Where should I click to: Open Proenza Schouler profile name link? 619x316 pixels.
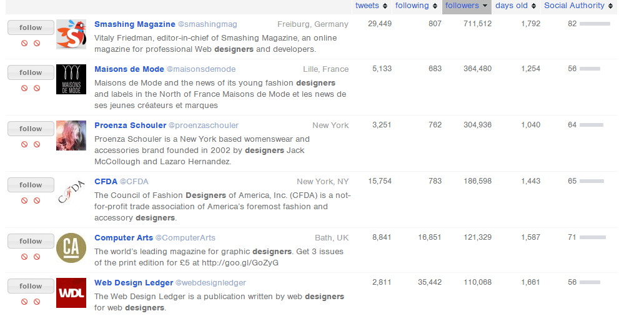click(x=131, y=125)
